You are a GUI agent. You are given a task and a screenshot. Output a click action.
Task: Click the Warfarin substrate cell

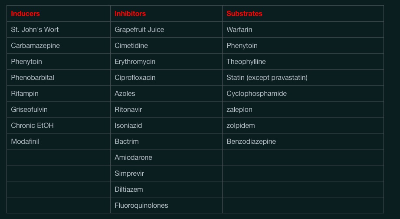(239, 29)
